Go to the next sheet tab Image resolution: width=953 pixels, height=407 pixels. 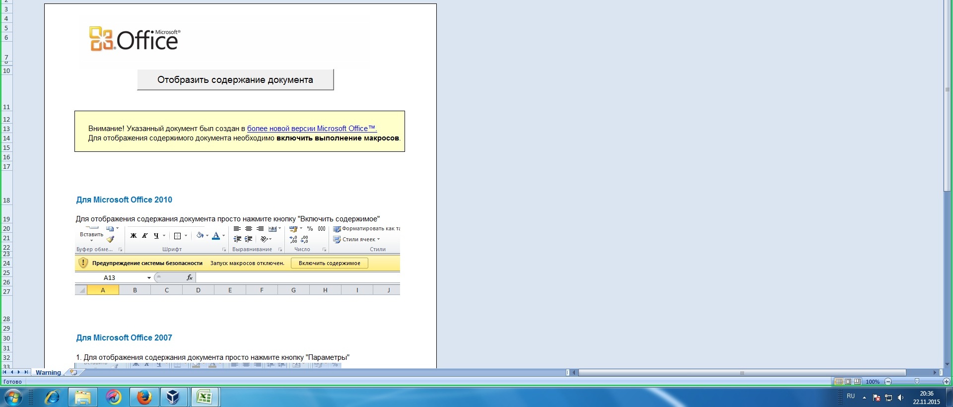[x=19, y=372]
